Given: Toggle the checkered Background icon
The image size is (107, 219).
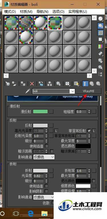Looking at the screenshot, I should coord(100,33).
